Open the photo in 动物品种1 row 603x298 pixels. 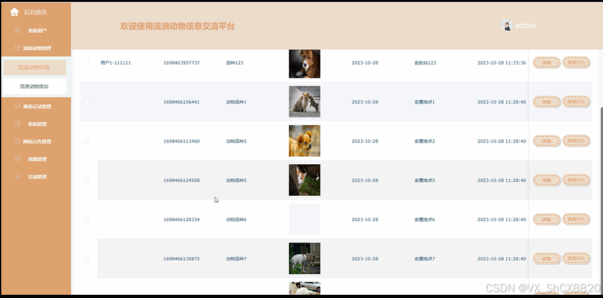pyautogui.click(x=304, y=102)
